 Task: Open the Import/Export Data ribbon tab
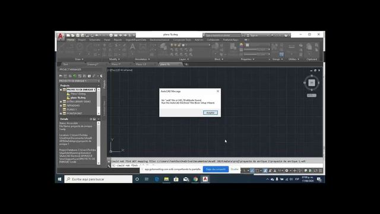click(136, 40)
